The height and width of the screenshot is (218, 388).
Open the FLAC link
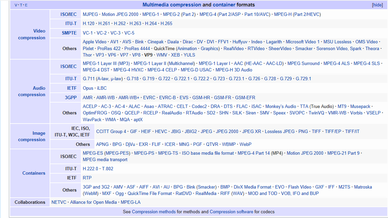tap(242, 107)
